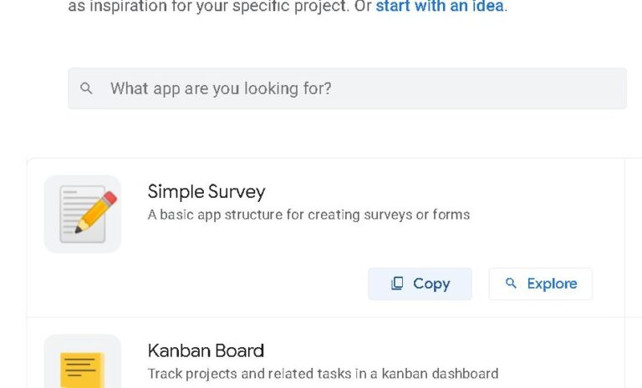Click the duplicate icon inside the Copy button
The width and height of the screenshot is (642, 388).
pyautogui.click(x=397, y=284)
